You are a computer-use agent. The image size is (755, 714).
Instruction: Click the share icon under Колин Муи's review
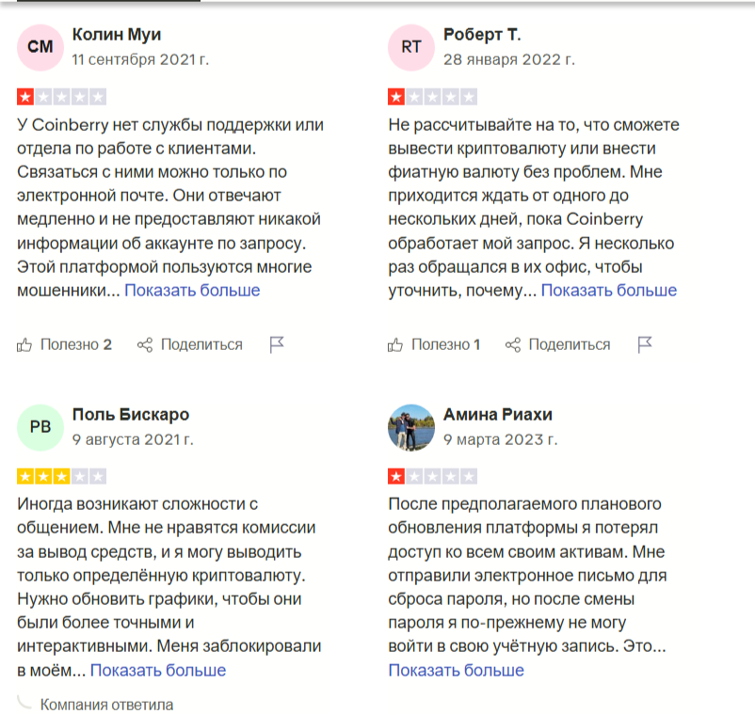click(145, 345)
